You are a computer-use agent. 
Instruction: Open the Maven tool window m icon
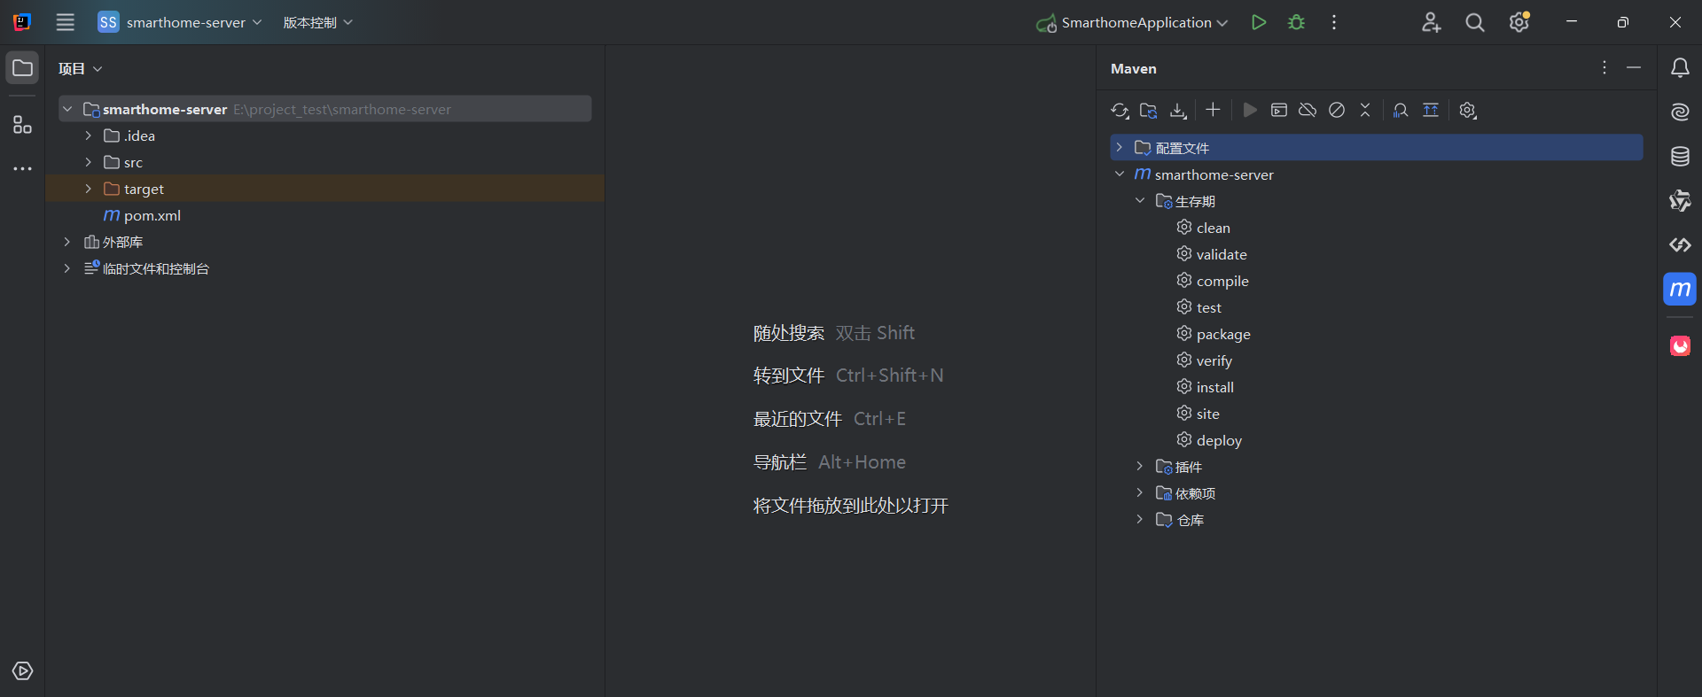[x=1680, y=289]
